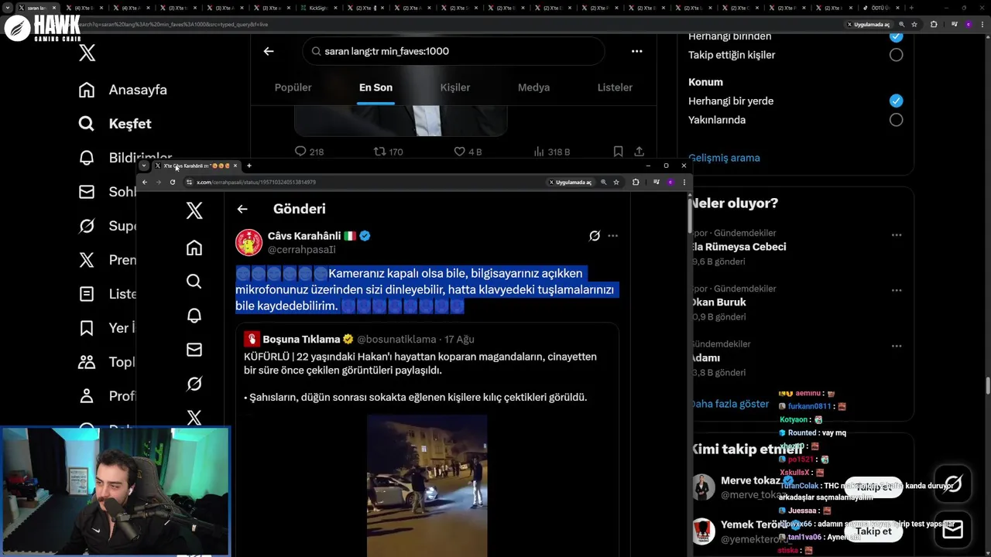Open bookmarks icon in background sidebar
The width and height of the screenshot is (991, 557).
coord(87,328)
